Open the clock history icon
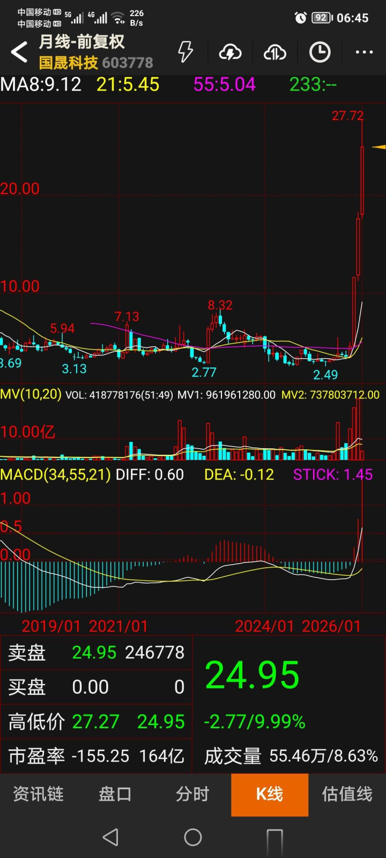 320,52
